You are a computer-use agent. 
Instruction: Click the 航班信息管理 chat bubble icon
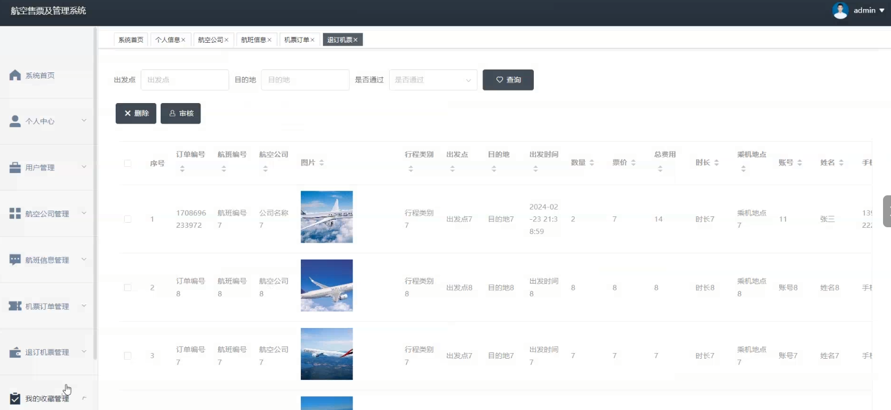(x=15, y=260)
